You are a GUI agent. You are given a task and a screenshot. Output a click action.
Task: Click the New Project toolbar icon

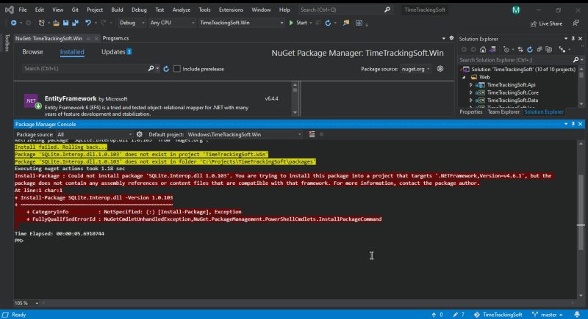[x=41, y=23]
